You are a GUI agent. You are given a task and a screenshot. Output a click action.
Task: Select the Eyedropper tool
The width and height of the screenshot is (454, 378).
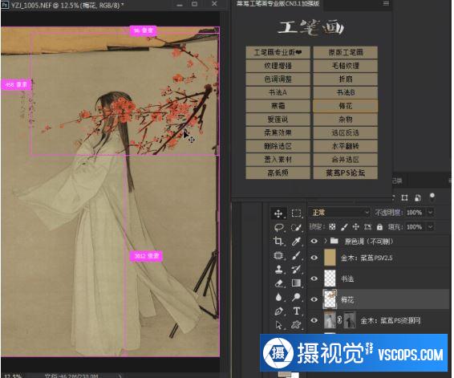pos(296,242)
